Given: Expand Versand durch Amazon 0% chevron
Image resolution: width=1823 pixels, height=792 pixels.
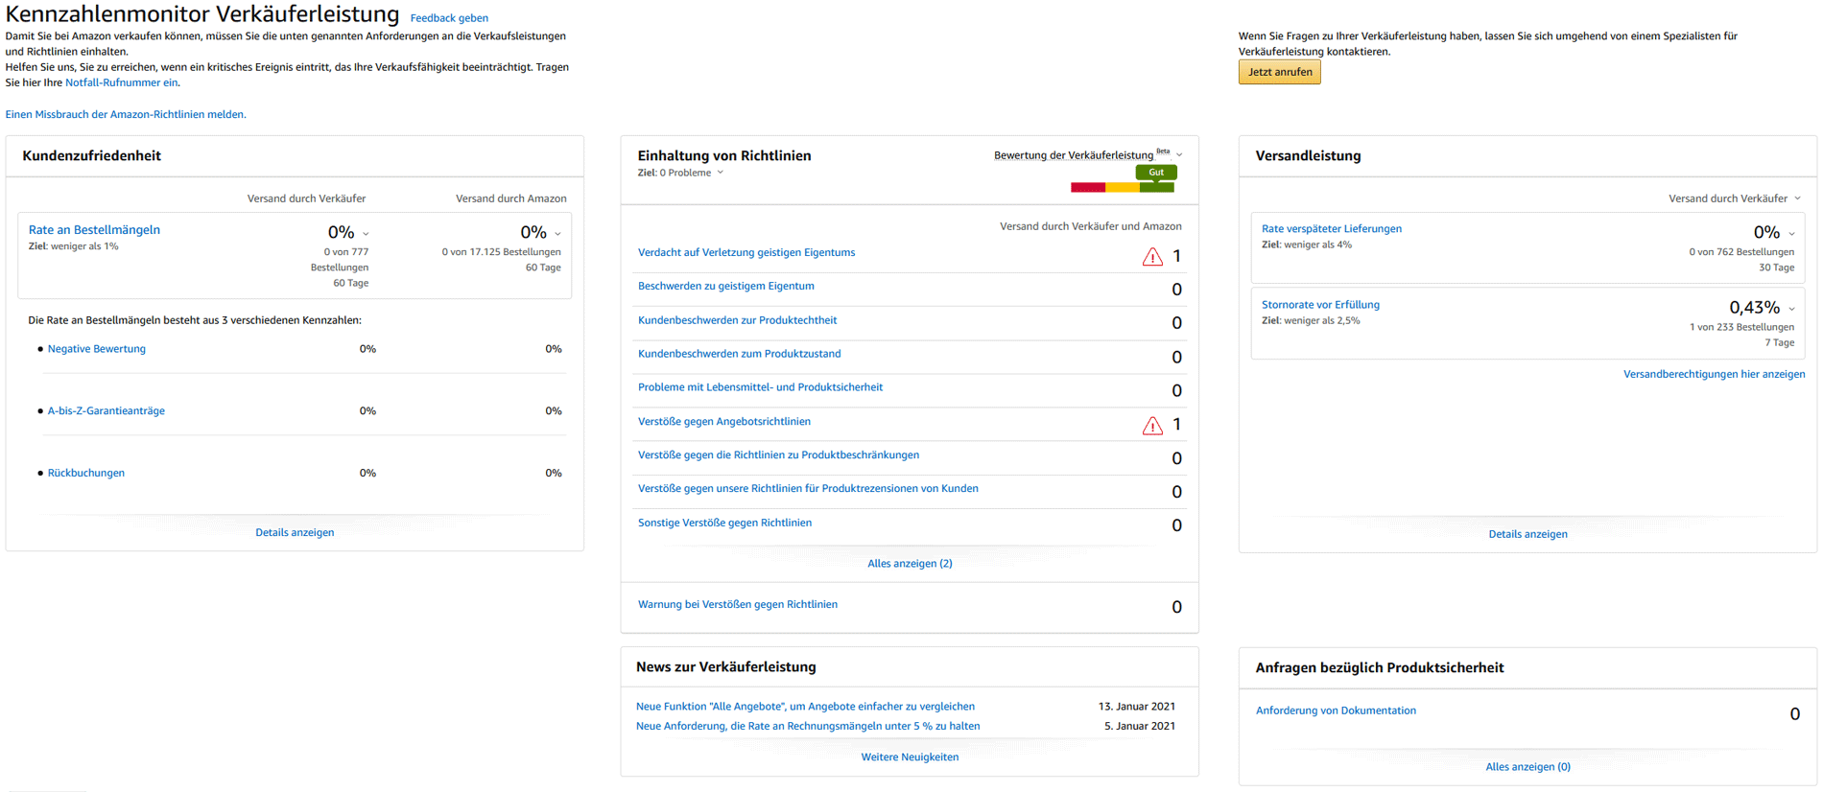Looking at the screenshot, I should 557,234.
